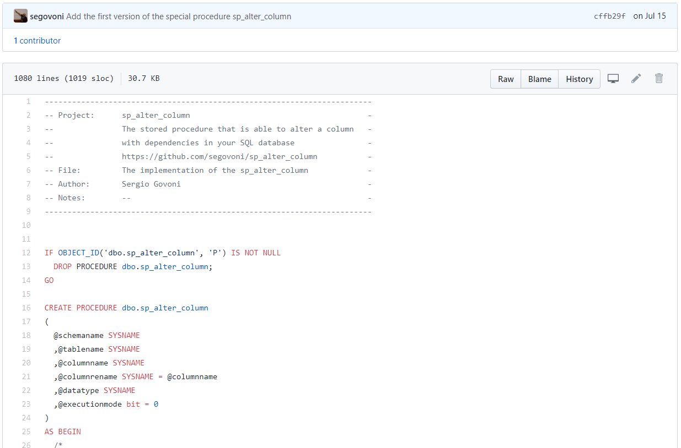
Task: Open commit cffb29f
Action: (x=609, y=15)
